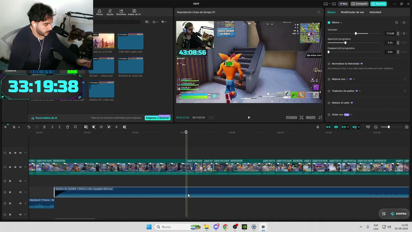Play the timeline preview
The image size is (412, 232).
point(249,118)
